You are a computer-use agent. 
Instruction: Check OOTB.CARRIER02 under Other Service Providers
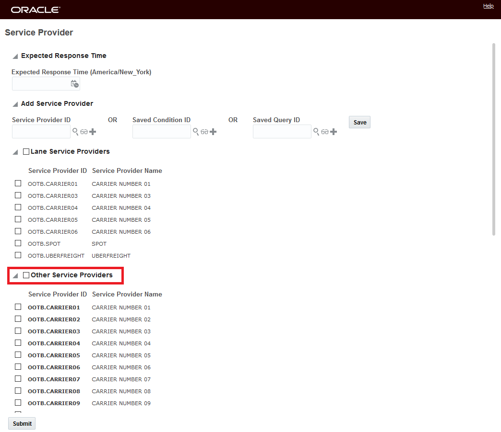pos(18,319)
